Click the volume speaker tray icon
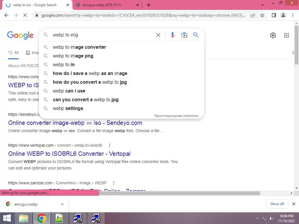This screenshot has height=224, width=299. tap(272, 218)
